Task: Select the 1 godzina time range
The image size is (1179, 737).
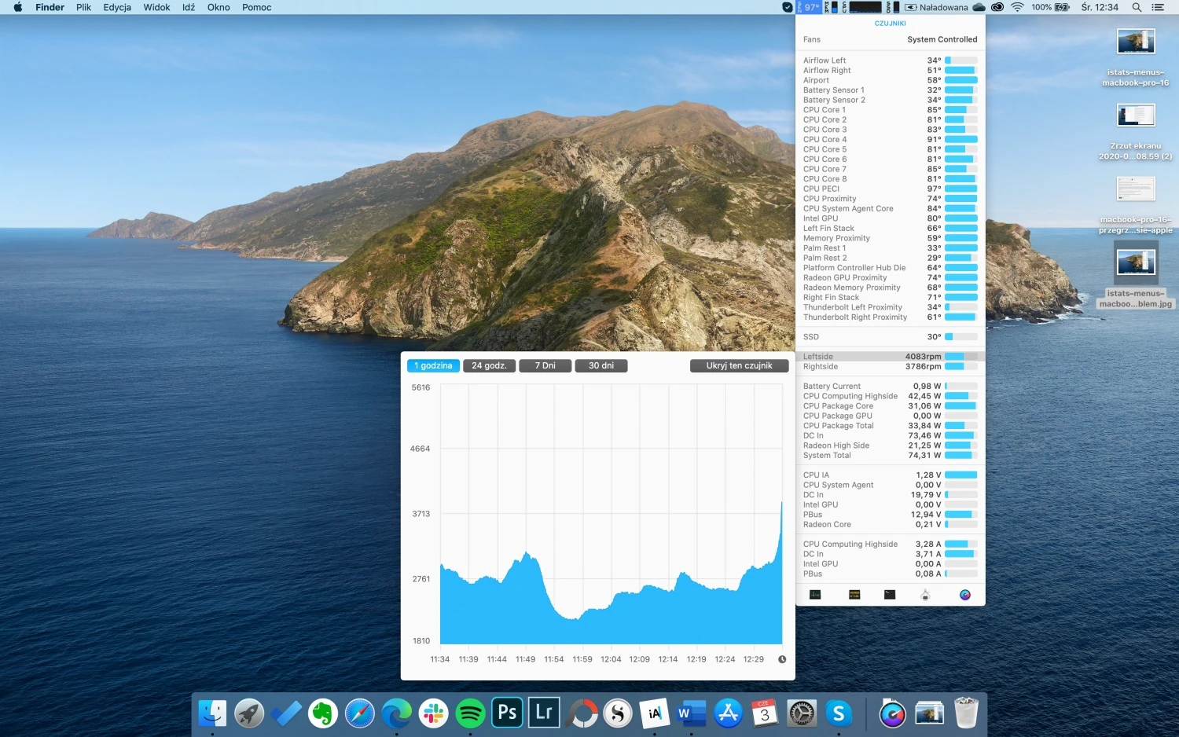Action: (x=433, y=365)
